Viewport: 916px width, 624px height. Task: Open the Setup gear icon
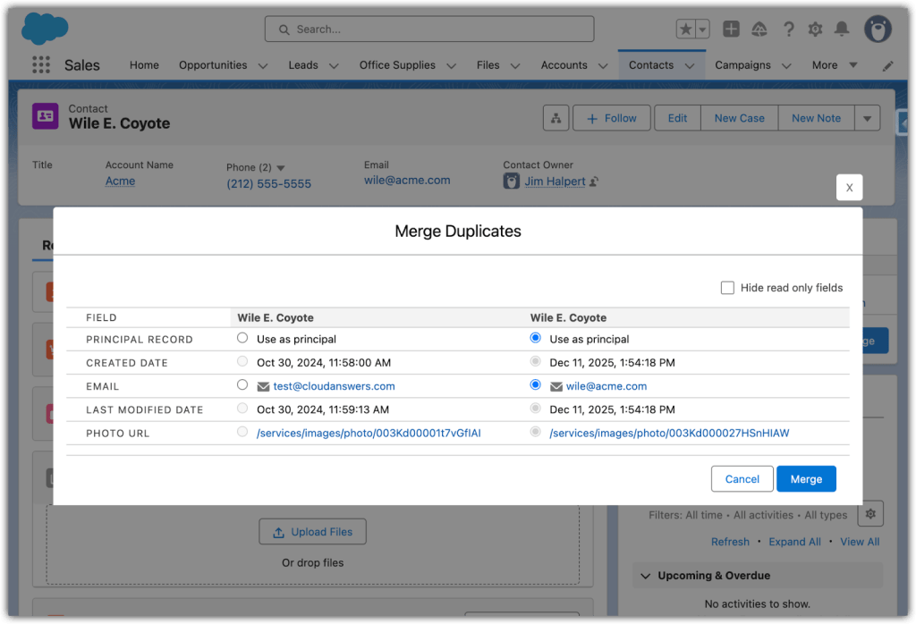pos(815,30)
